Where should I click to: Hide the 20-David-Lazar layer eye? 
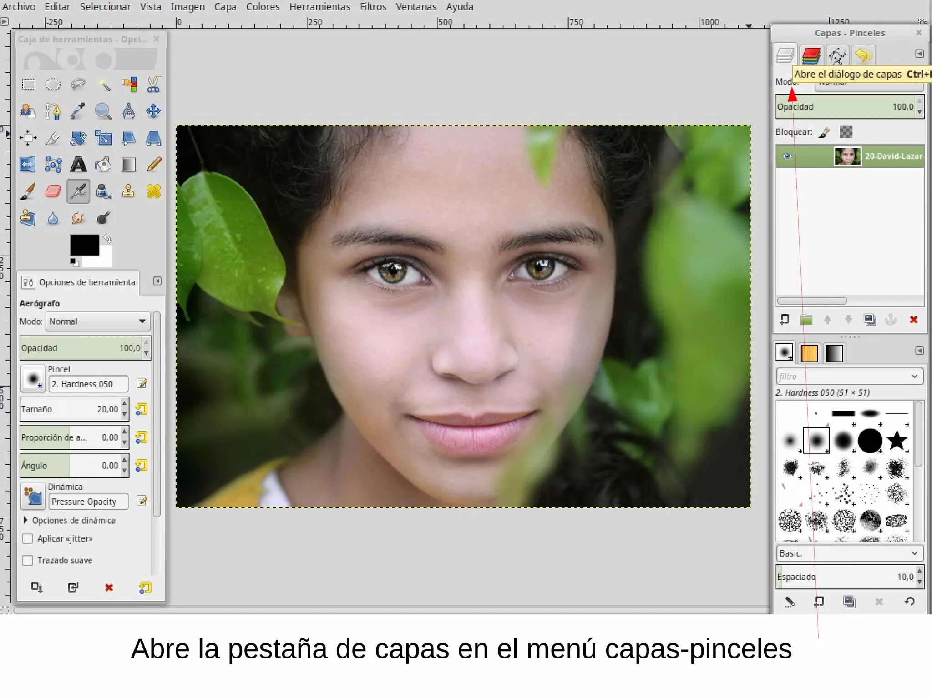787,156
